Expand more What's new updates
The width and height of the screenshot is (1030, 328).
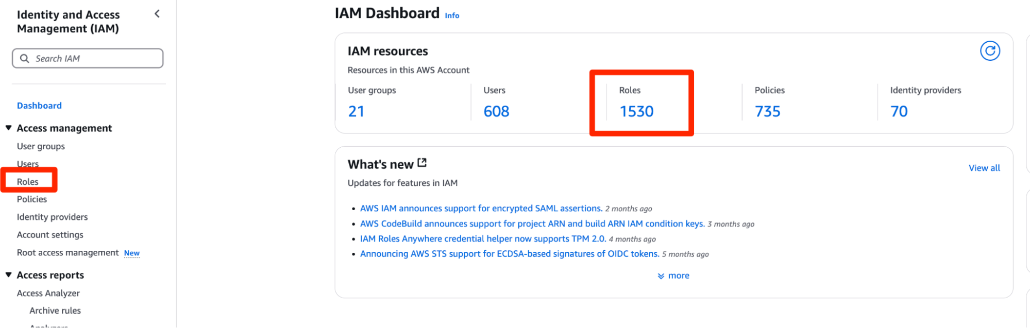[x=678, y=276]
